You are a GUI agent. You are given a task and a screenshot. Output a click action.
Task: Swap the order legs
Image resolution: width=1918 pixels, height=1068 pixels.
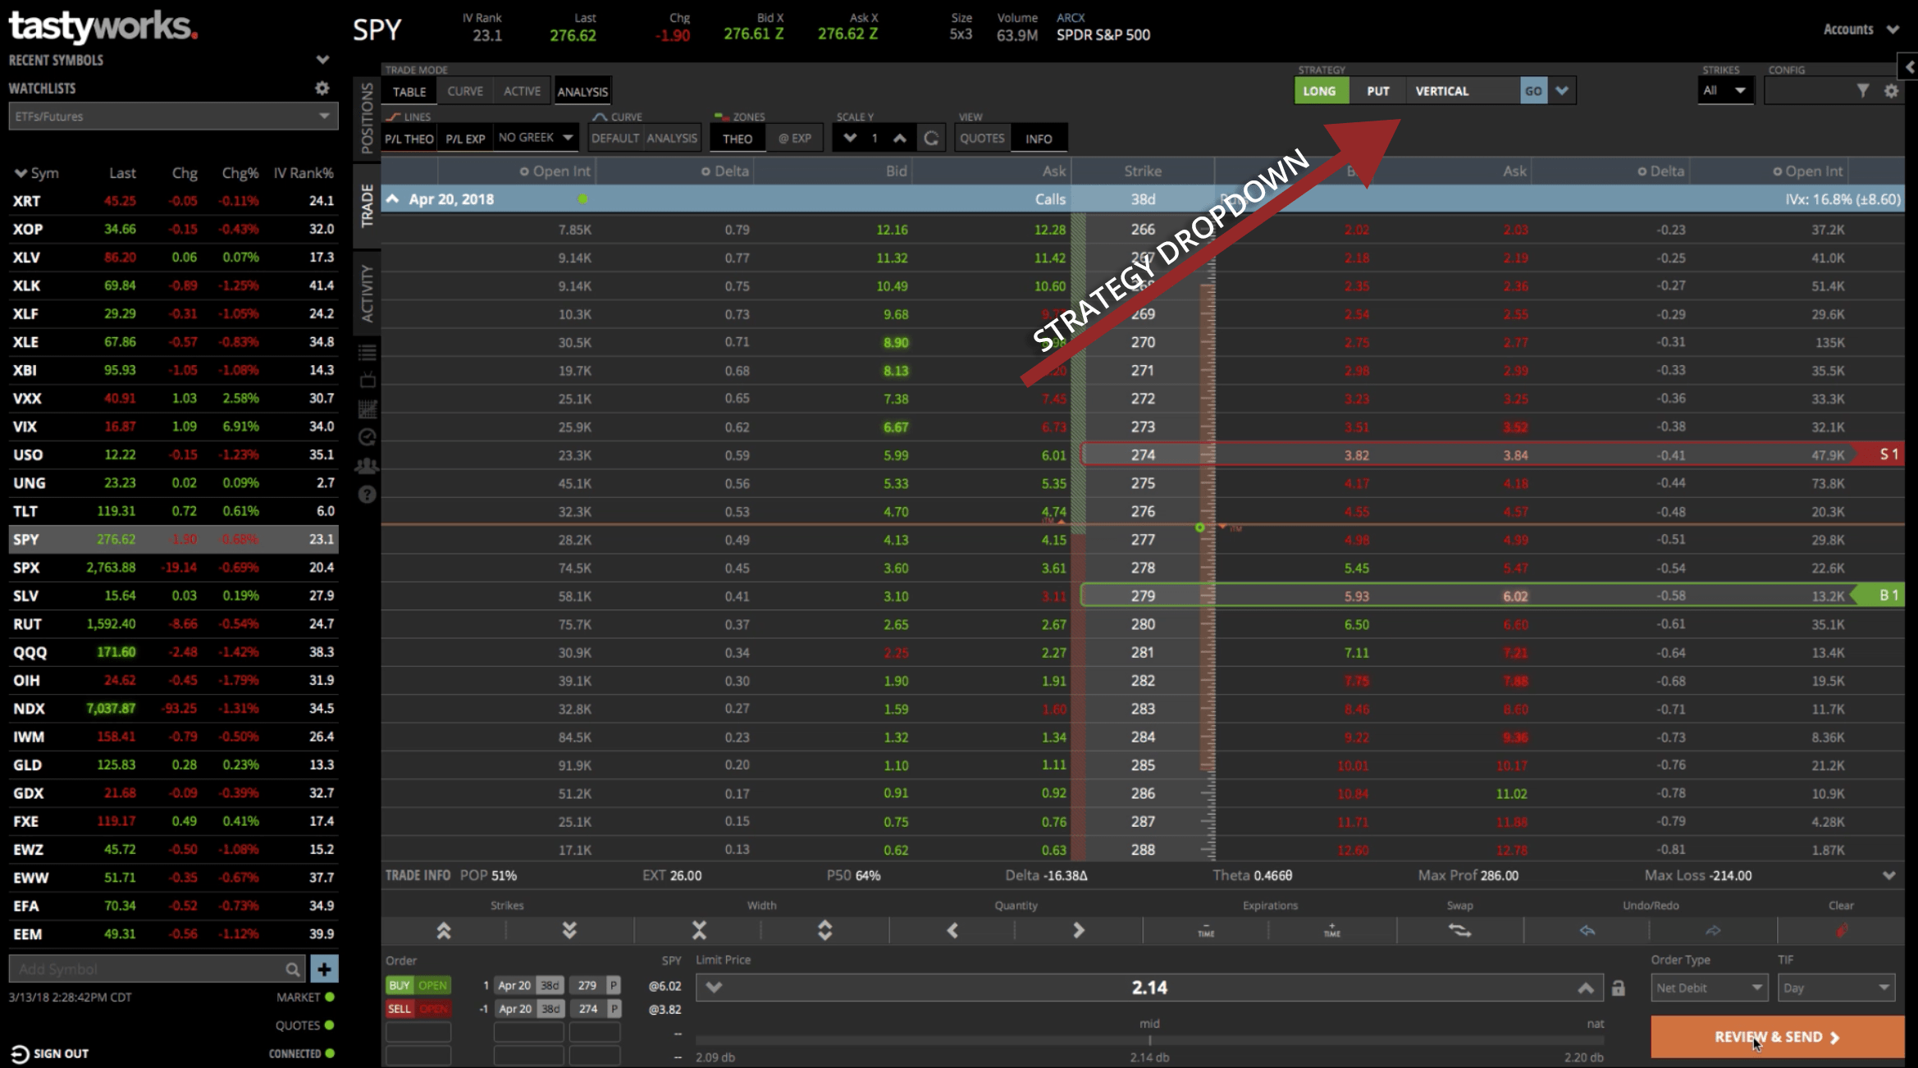pos(1459,930)
